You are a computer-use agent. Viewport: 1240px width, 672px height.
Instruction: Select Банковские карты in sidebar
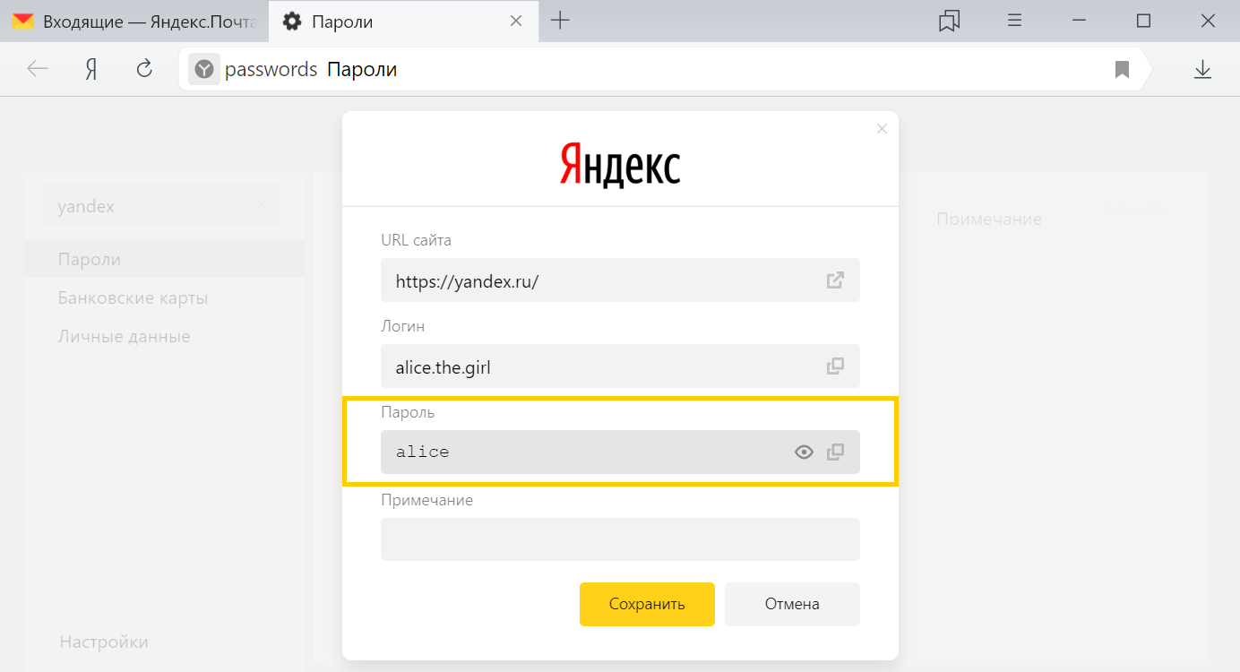(x=133, y=297)
